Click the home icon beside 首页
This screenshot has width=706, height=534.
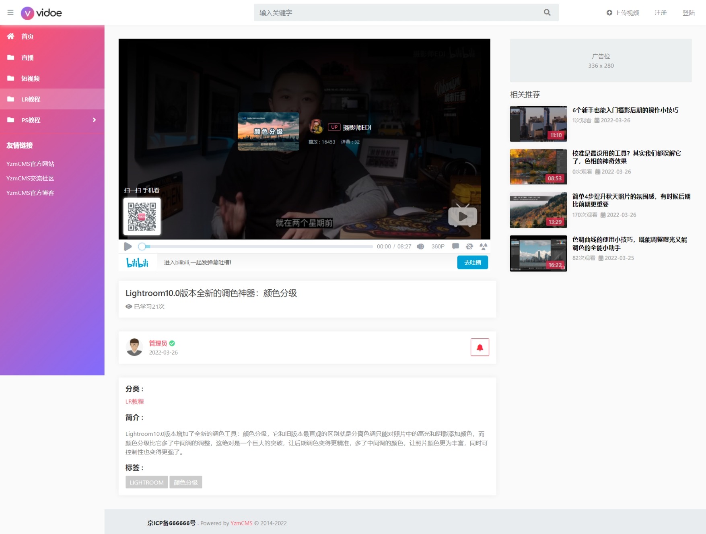pos(11,36)
